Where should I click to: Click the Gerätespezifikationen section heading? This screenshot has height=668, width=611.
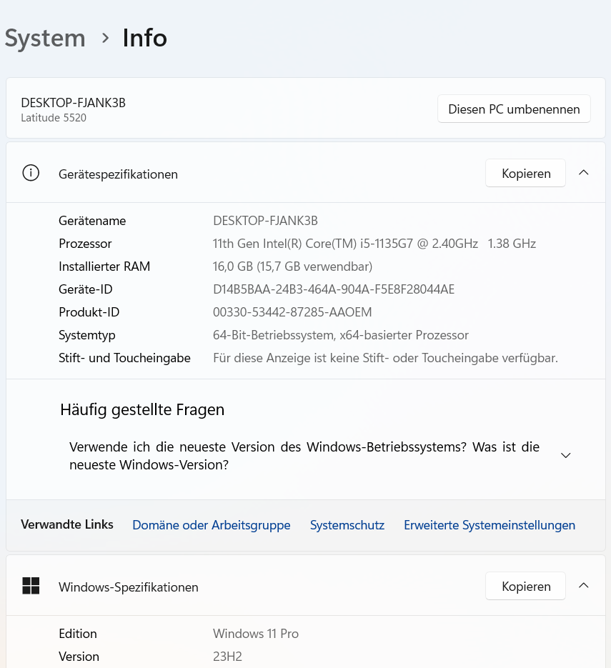point(118,174)
